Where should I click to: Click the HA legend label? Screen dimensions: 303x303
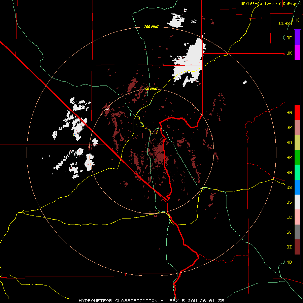(289, 112)
